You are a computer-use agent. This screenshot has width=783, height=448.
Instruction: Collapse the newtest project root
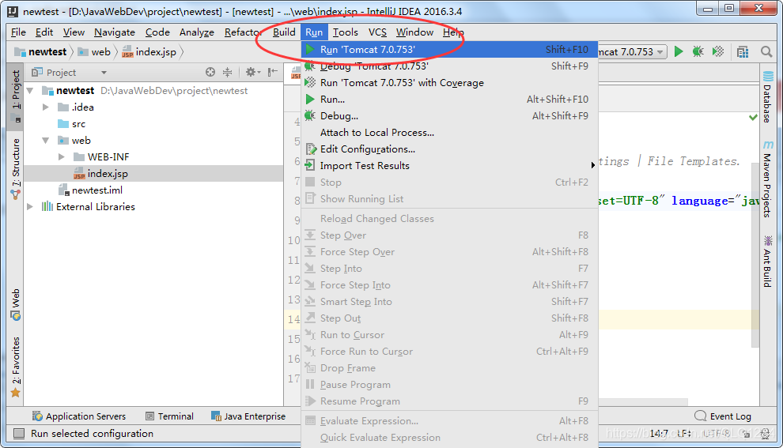[x=30, y=91]
